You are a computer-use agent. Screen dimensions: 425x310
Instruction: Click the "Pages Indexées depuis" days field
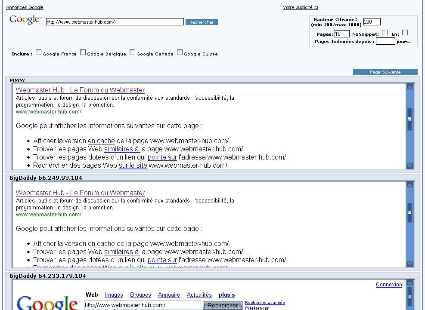[x=385, y=41]
